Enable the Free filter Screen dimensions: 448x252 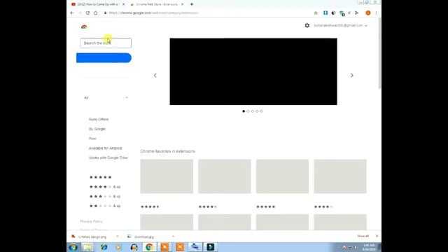[92, 139]
